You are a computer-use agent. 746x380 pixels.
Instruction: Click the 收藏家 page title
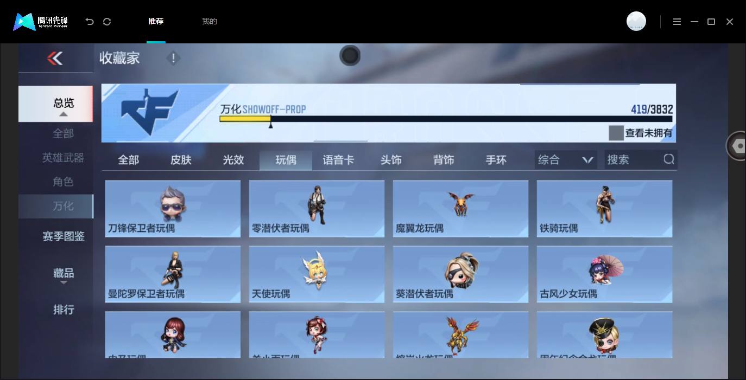pyautogui.click(x=119, y=58)
